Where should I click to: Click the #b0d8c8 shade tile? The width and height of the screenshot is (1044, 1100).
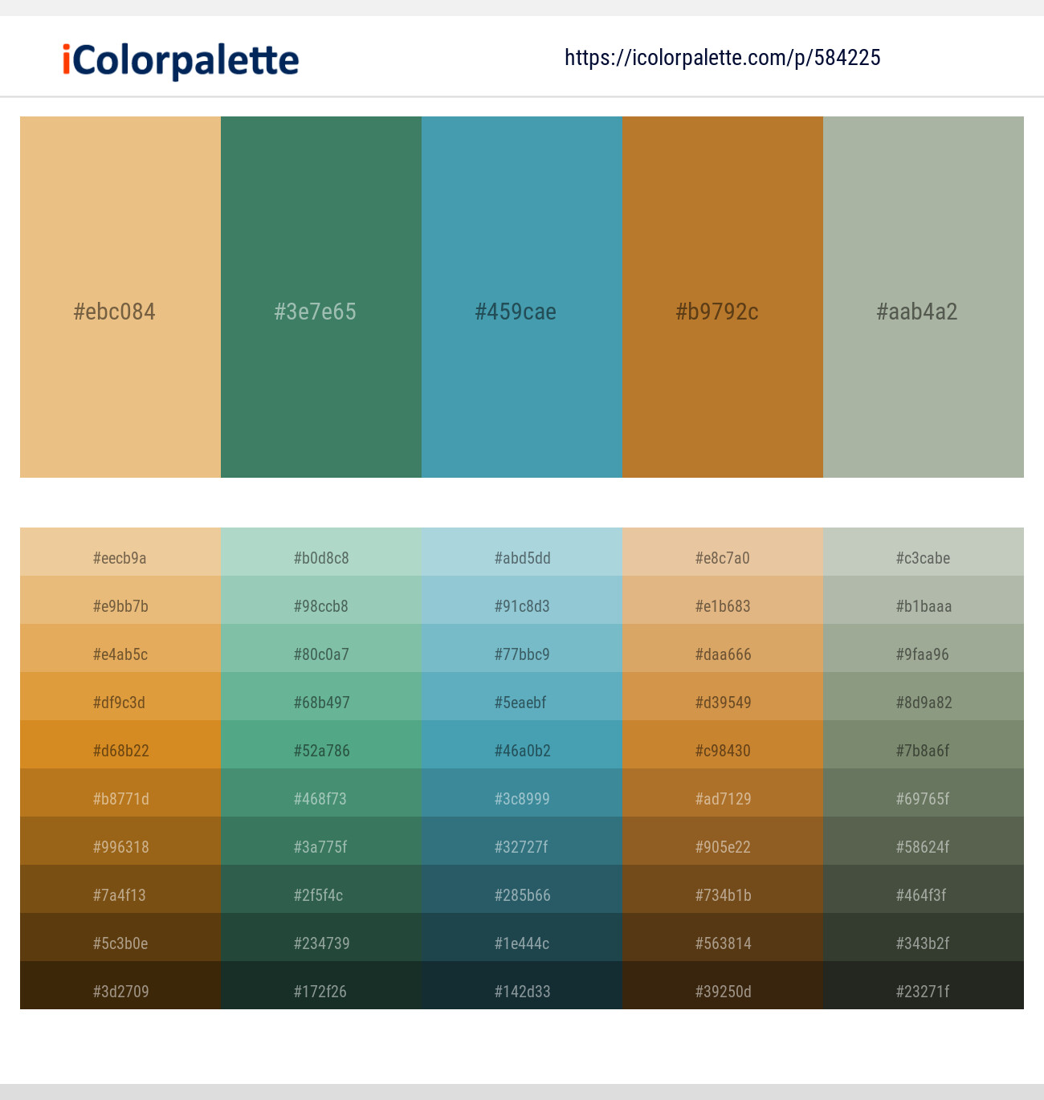tap(320, 557)
